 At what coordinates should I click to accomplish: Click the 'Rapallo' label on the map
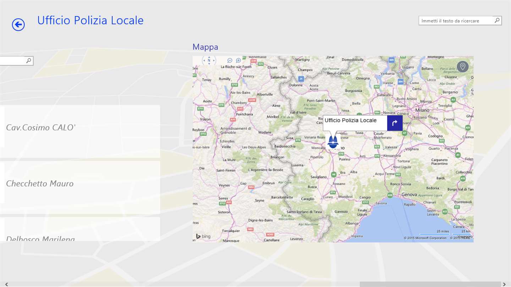tap(410, 204)
